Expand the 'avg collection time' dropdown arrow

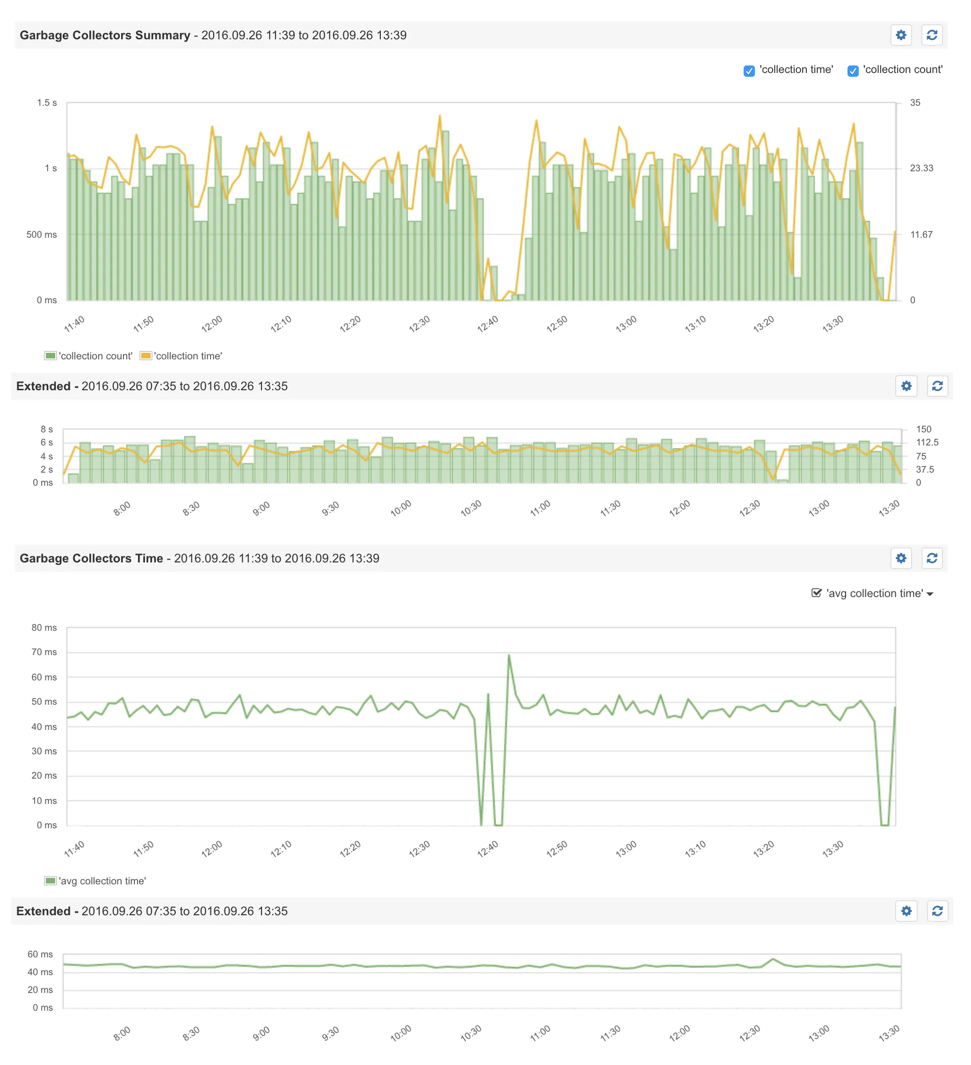point(929,594)
